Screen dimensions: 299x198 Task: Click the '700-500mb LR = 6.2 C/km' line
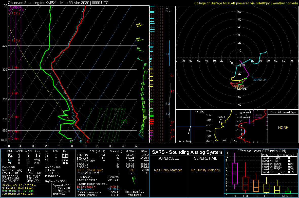point(18,194)
